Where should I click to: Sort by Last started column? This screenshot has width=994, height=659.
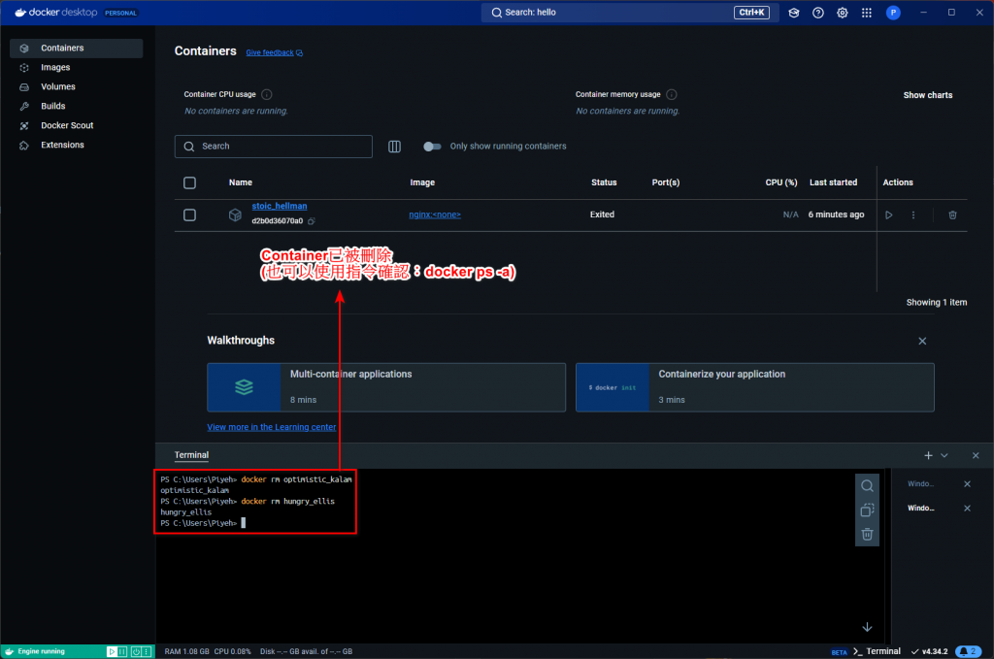[833, 182]
